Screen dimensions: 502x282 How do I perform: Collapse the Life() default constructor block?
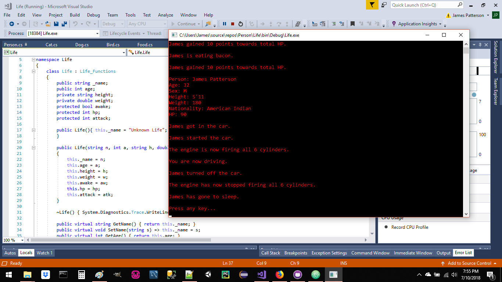33,130
